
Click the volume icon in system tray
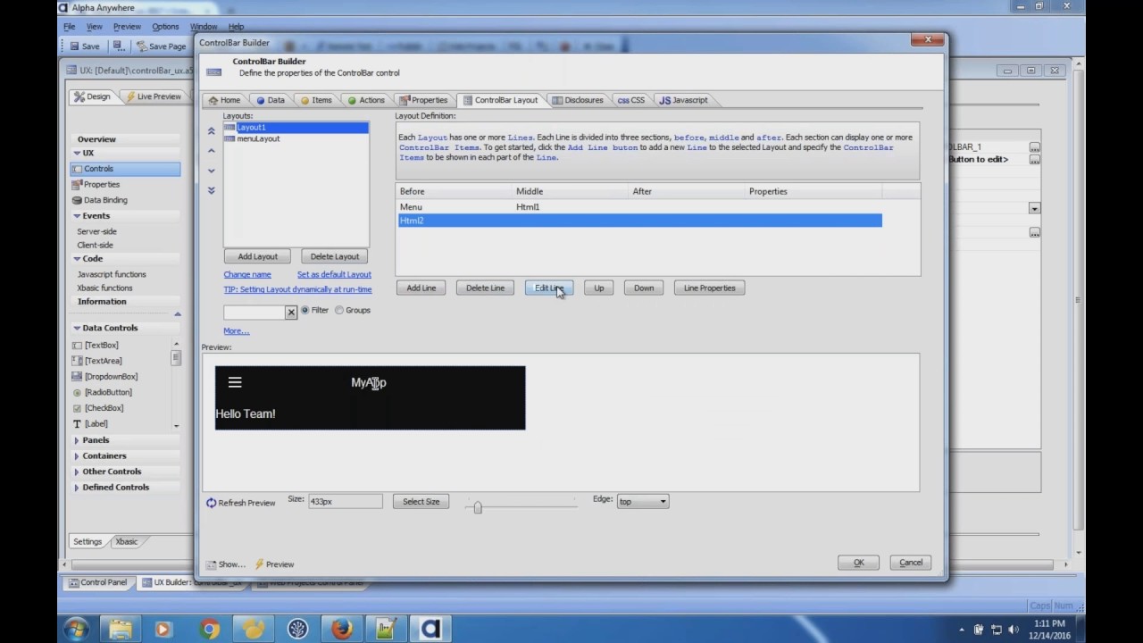[x=1015, y=630]
